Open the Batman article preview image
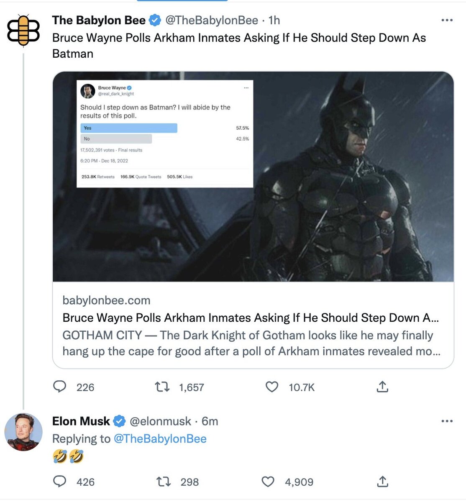Image resolution: width=466 pixels, height=502 pixels. (x=253, y=177)
